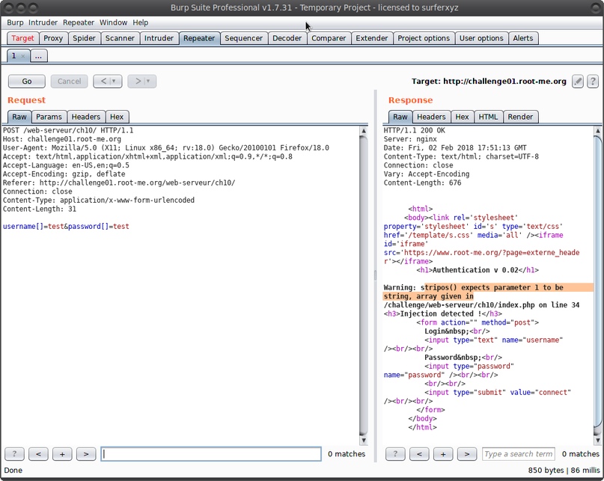Click '+' options button in request search bar
Image resolution: width=604 pixels, height=481 pixels.
[62, 454]
